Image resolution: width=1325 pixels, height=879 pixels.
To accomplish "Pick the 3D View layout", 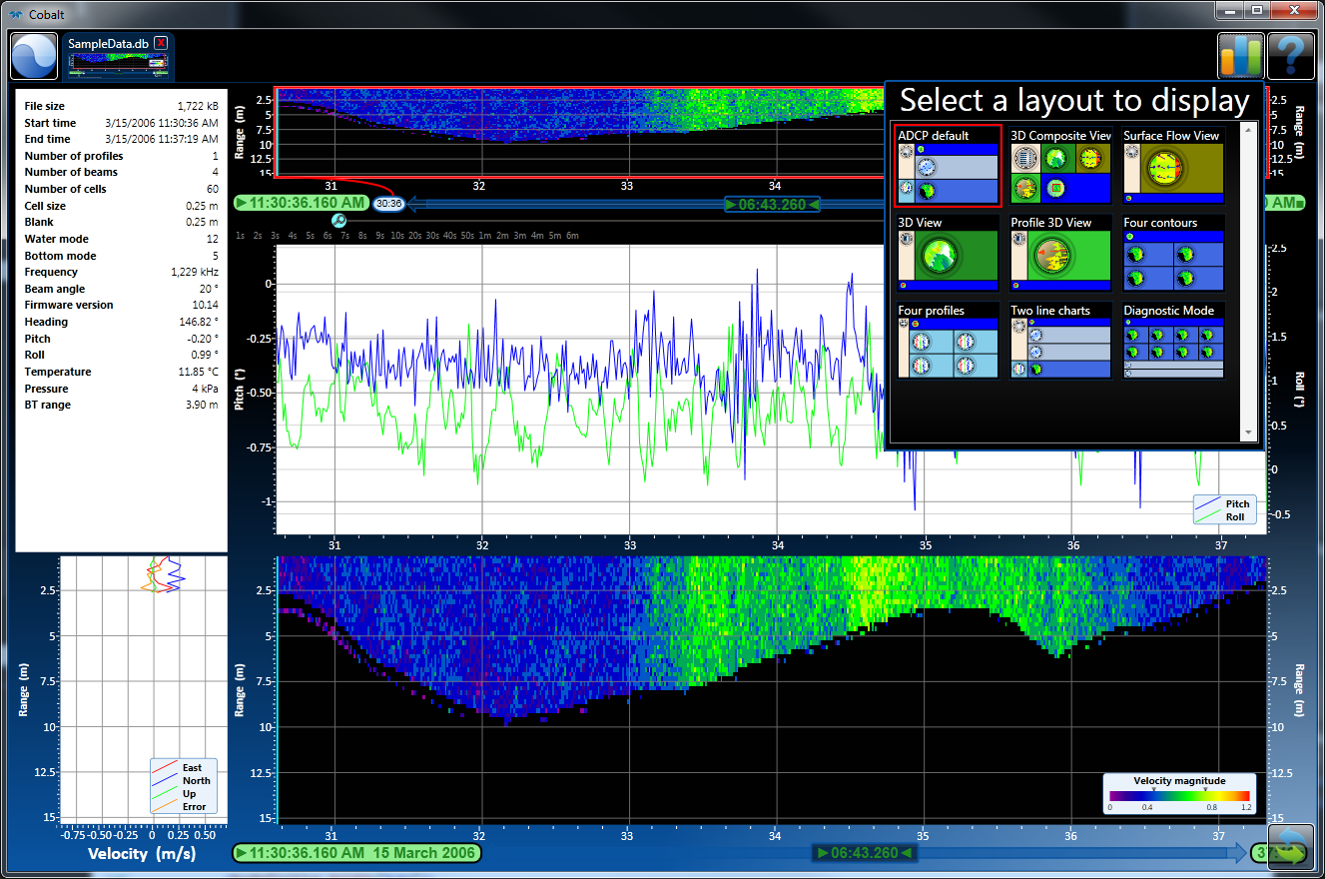I will pyautogui.click(x=948, y=254).
